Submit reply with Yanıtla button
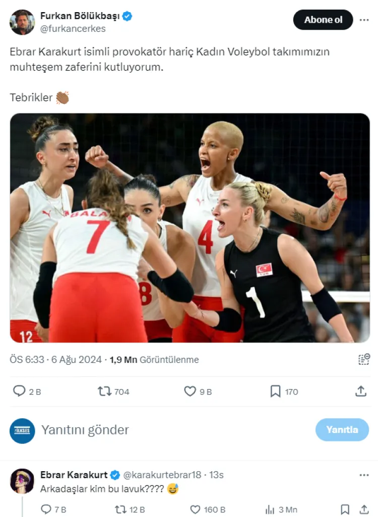The image size is (378, 517). [342, 430]
